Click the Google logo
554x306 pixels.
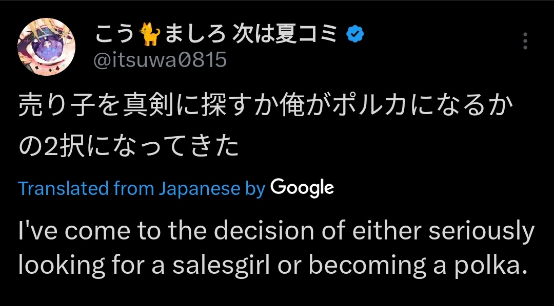(302, 188)
